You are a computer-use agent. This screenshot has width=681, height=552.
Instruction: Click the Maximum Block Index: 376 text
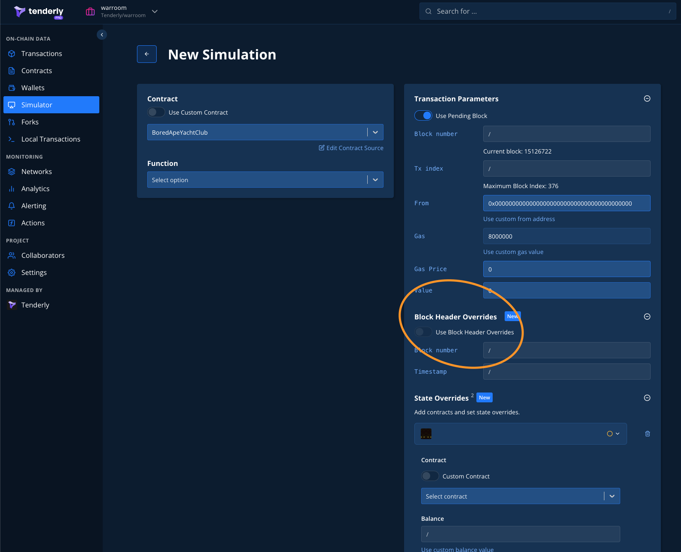pyautogui.click(x=520, y=186)
